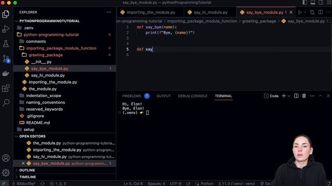The image size is (332, 186).
Task: Open the compare changes icon in editor toolbar
Action: click(312, 12)
